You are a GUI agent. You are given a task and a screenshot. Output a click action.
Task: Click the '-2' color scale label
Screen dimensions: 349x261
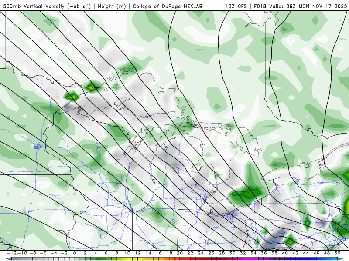tap(64, 253)
